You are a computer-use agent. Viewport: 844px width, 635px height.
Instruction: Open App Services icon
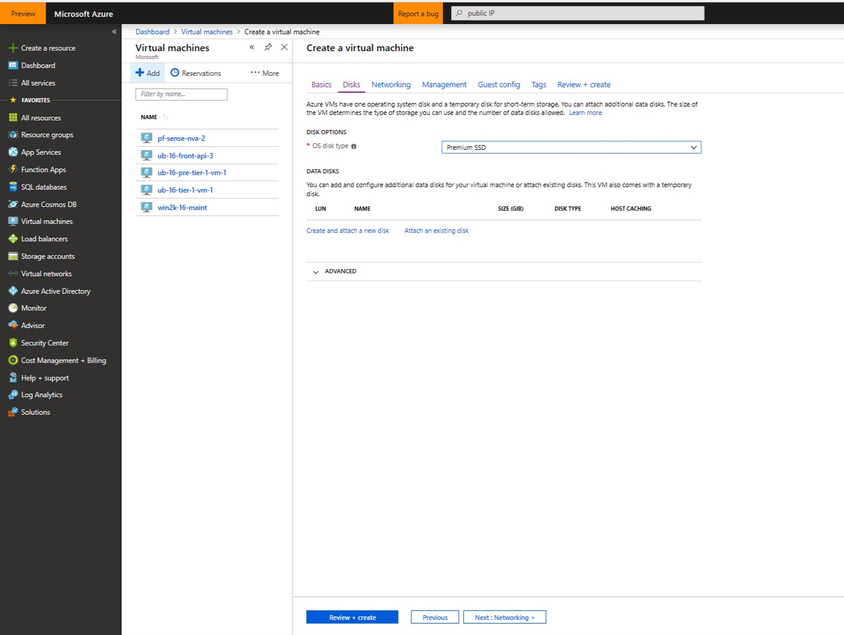[13, 152]
